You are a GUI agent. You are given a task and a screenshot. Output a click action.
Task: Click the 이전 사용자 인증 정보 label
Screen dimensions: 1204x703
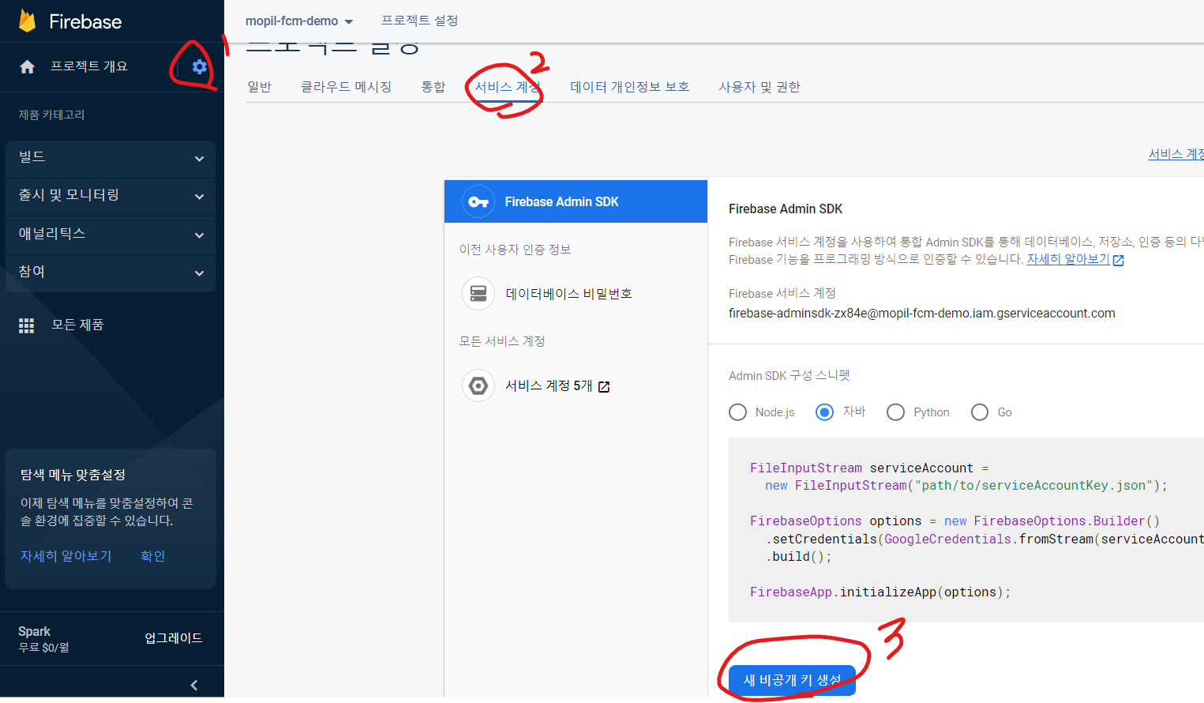click(x=515, y=250)
